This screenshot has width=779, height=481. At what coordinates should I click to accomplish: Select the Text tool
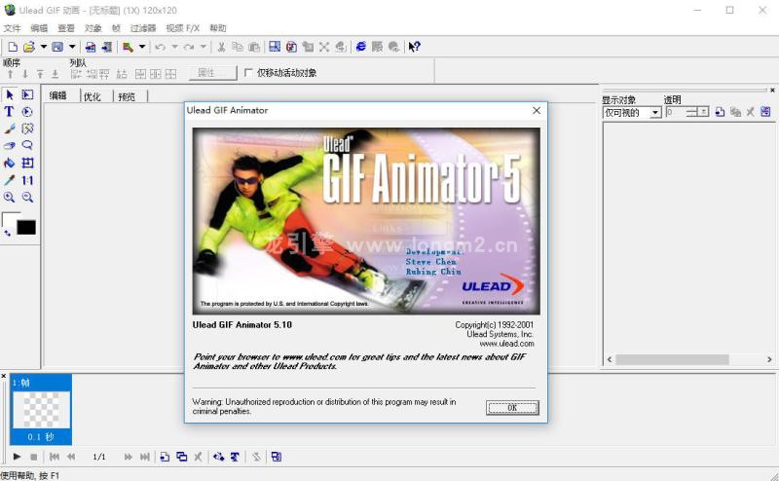(10, 112)
